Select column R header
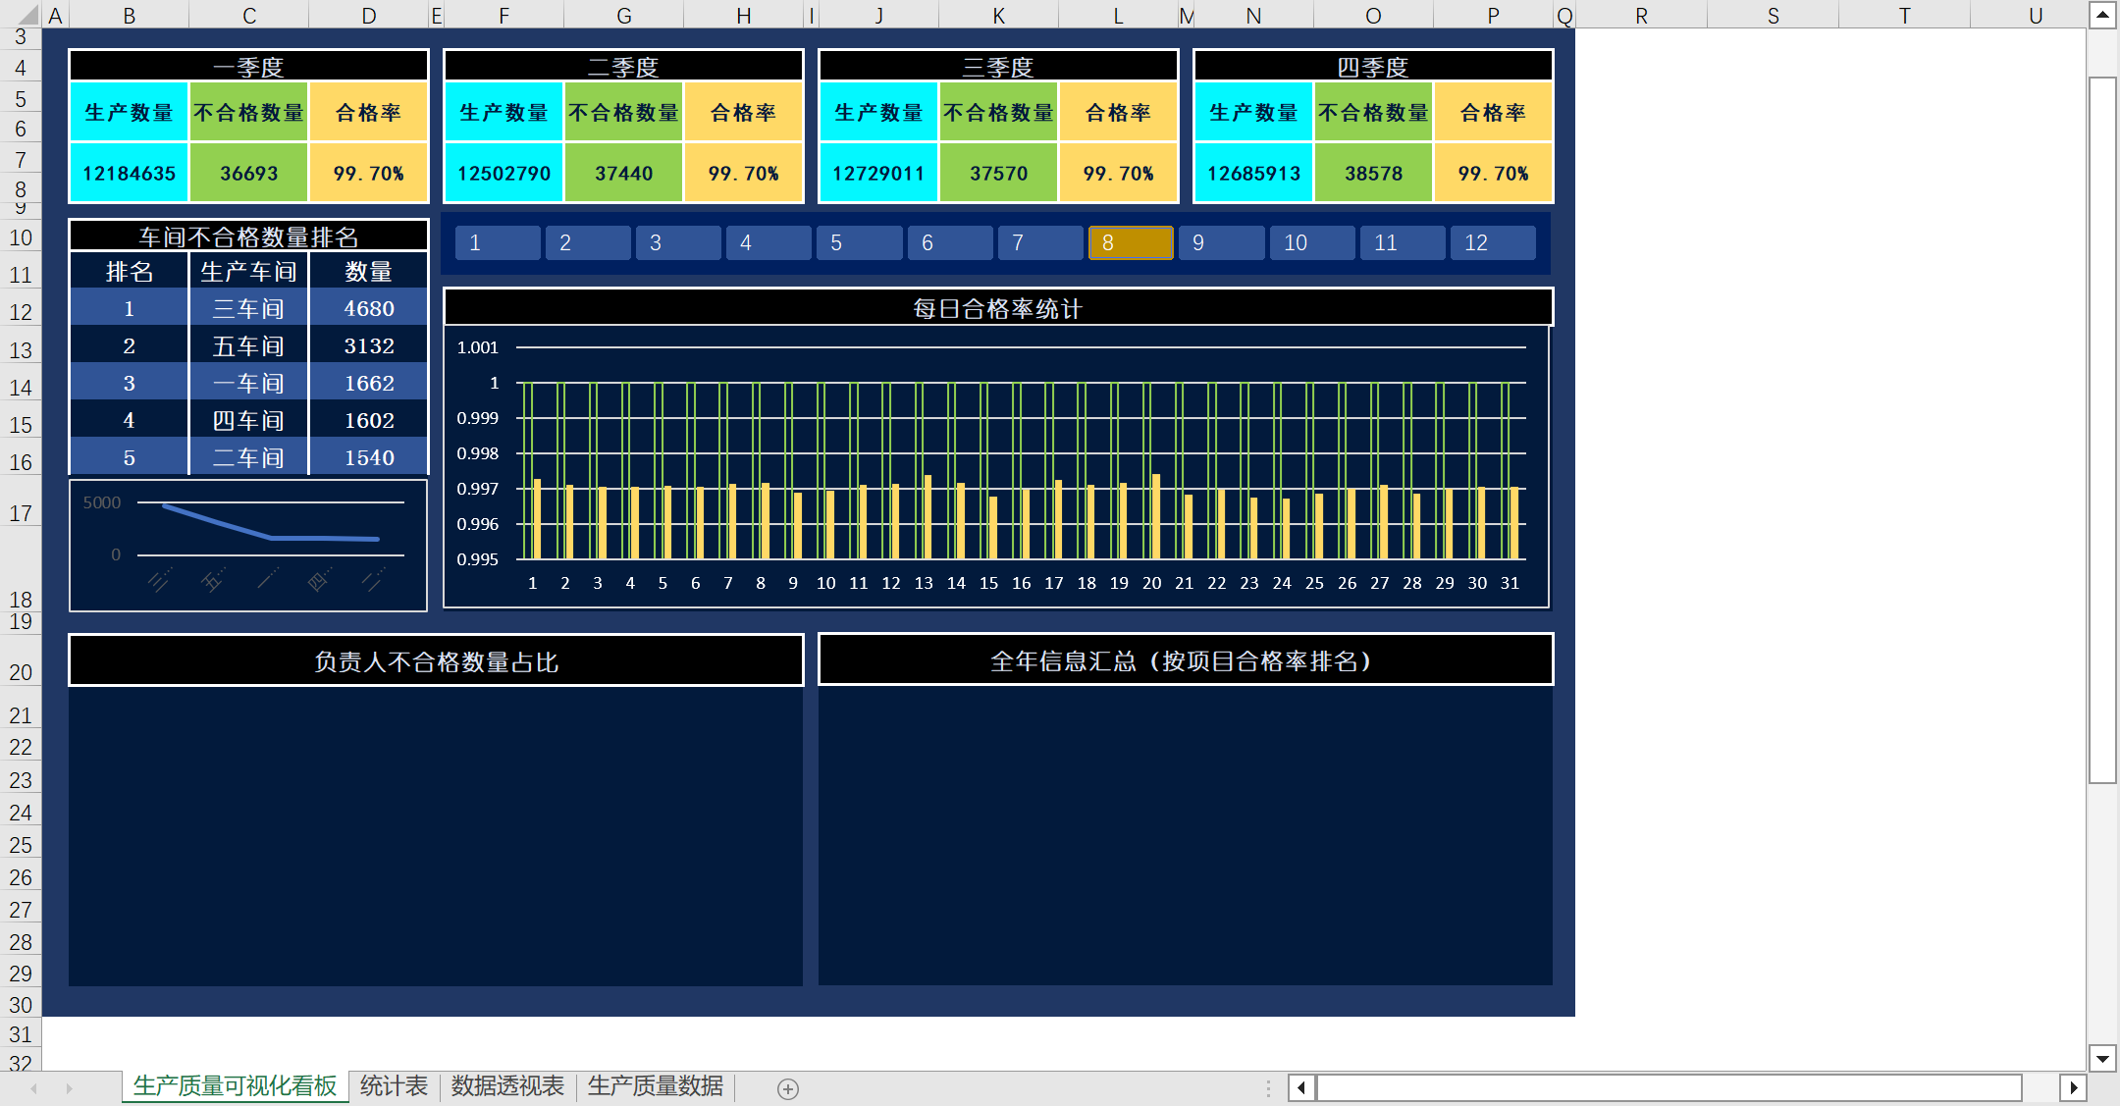The image size is (2120, 1106). pyautogui.click(x=1641, y=15)
